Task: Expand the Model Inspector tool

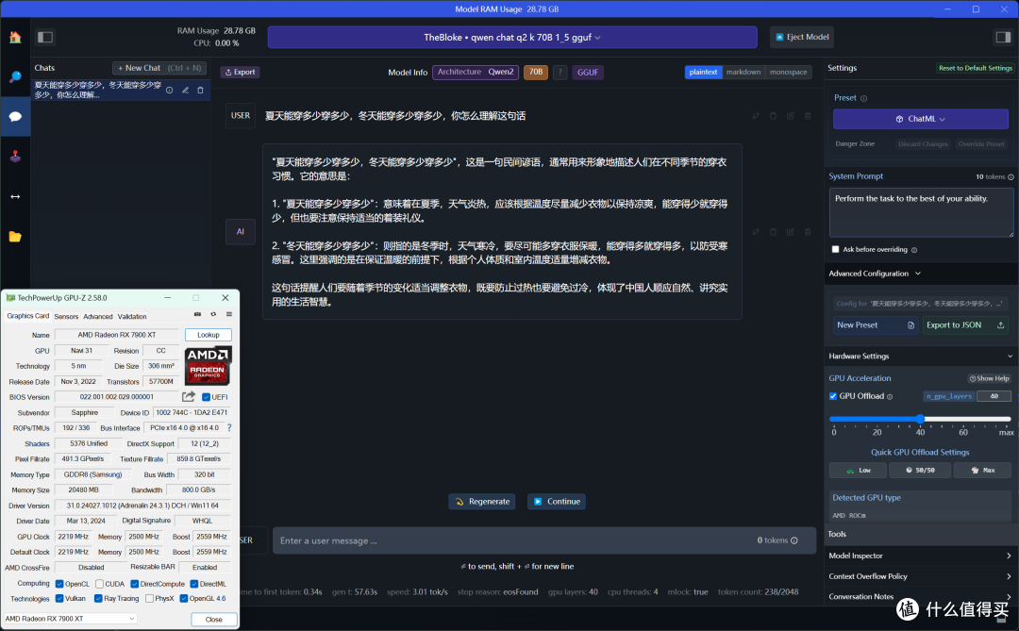Action: pyautogui.click(x=920, y=556)
